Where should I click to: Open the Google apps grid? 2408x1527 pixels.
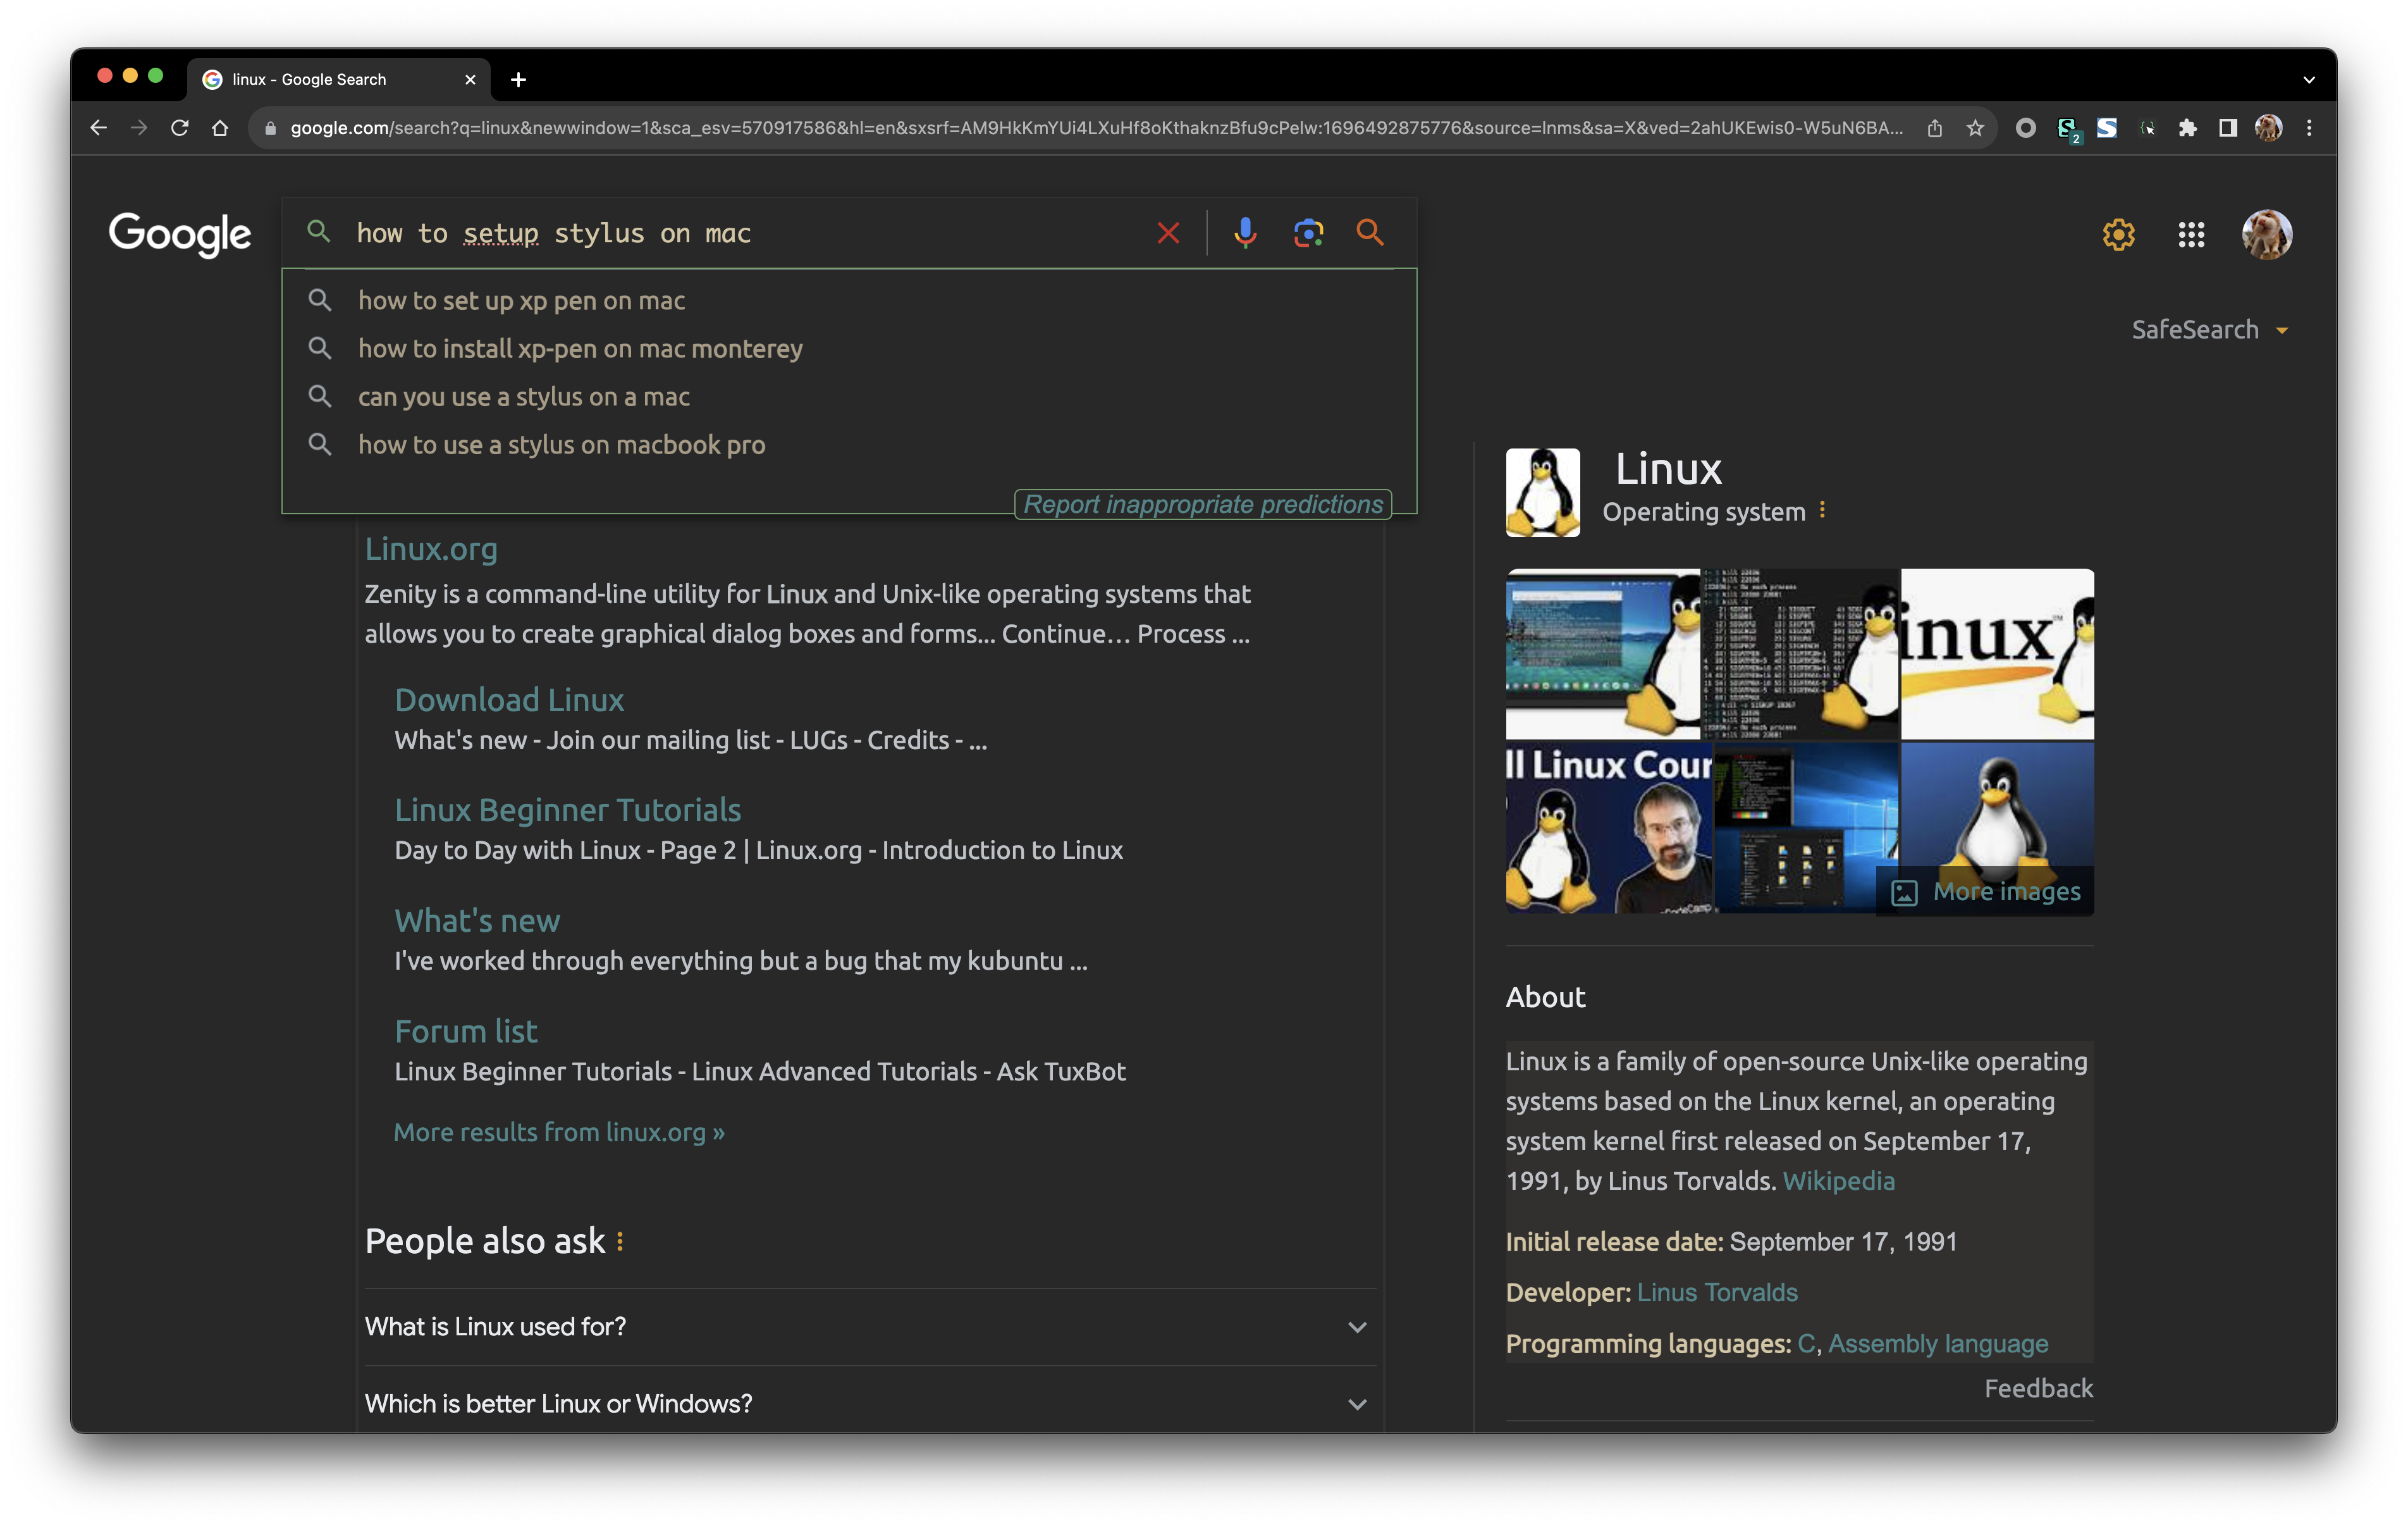pyautogui.click(x=2191, y=235)
